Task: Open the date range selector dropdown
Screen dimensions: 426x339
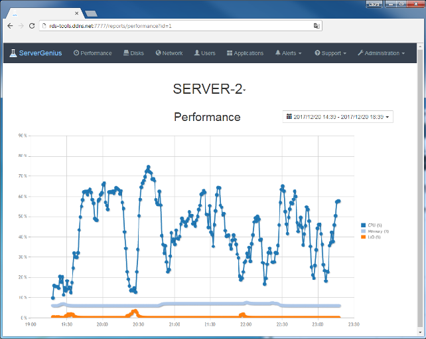Action: (338, 116)
